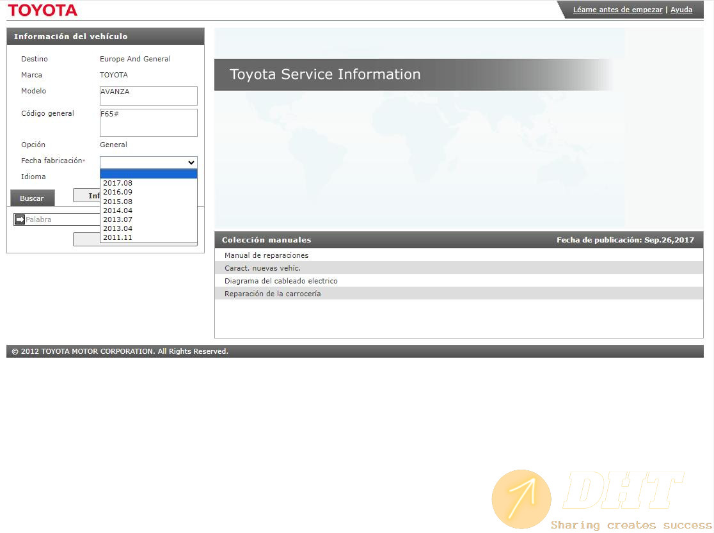Open Léame antes de empezar link

coord(617,10)
